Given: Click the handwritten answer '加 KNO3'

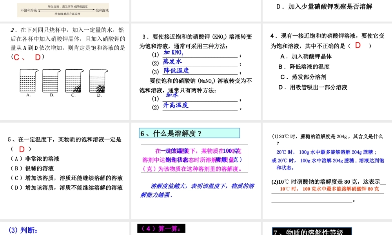Looking at the screenshot, I should [x=174, y=52].
